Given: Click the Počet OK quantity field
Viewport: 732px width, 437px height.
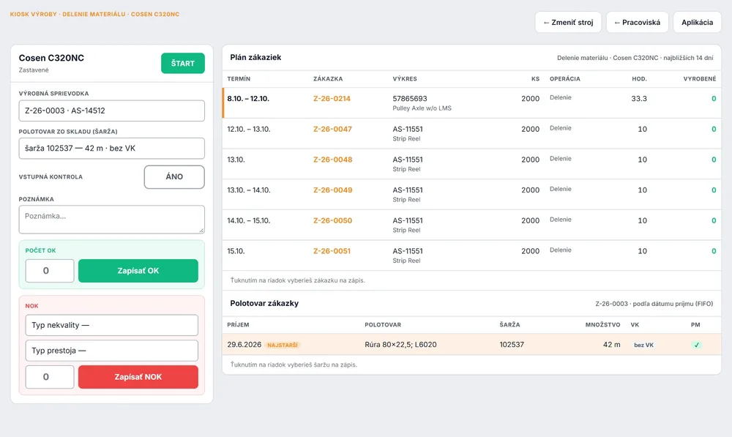Looking at the screenshot, I should click(50, 271).
